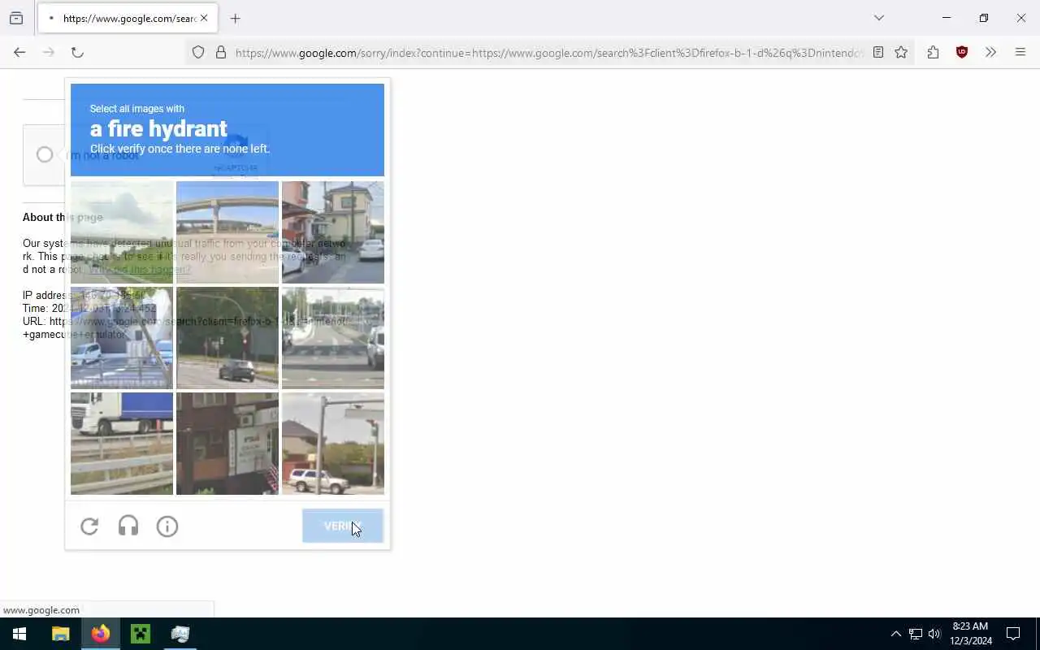Open Firefox tracking protection shield
Viewport: 1040px width, 650px height.
pos(198,52)
